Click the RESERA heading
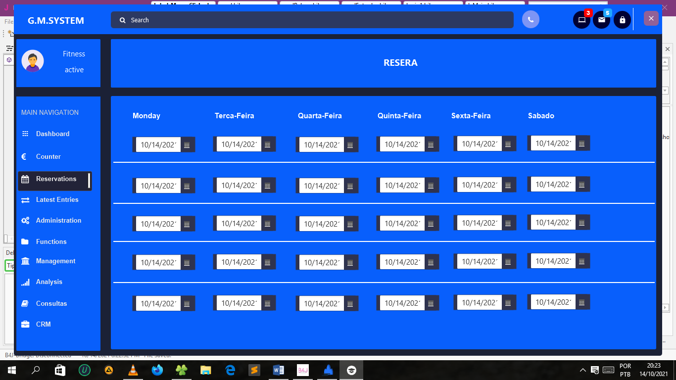676x380 pixels. [400, 63]
